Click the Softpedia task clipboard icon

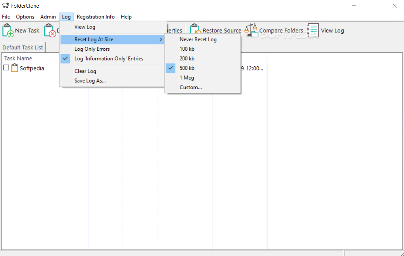pyautogui.click(x=15, y=68)
